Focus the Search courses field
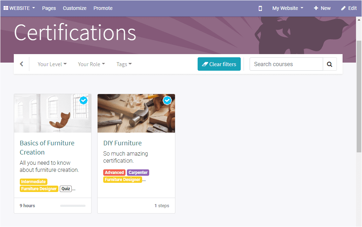Image resolution: width=362 pixels, height=227 pixels. click(286, 64)
